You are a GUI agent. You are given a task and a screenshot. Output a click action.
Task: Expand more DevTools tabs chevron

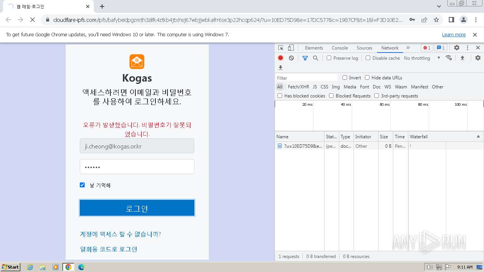click(x=408, y=48)
